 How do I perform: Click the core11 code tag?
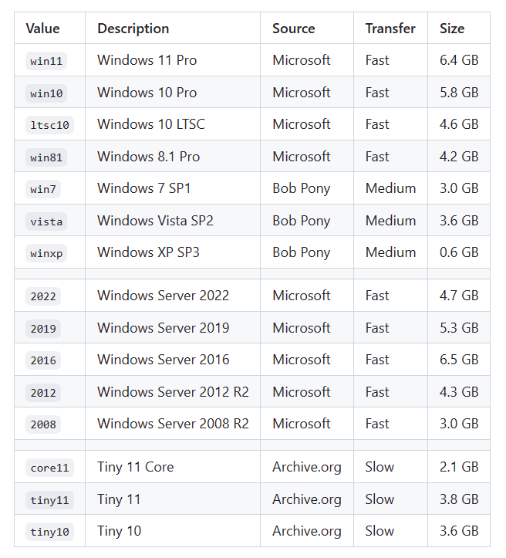pos(49,468)
